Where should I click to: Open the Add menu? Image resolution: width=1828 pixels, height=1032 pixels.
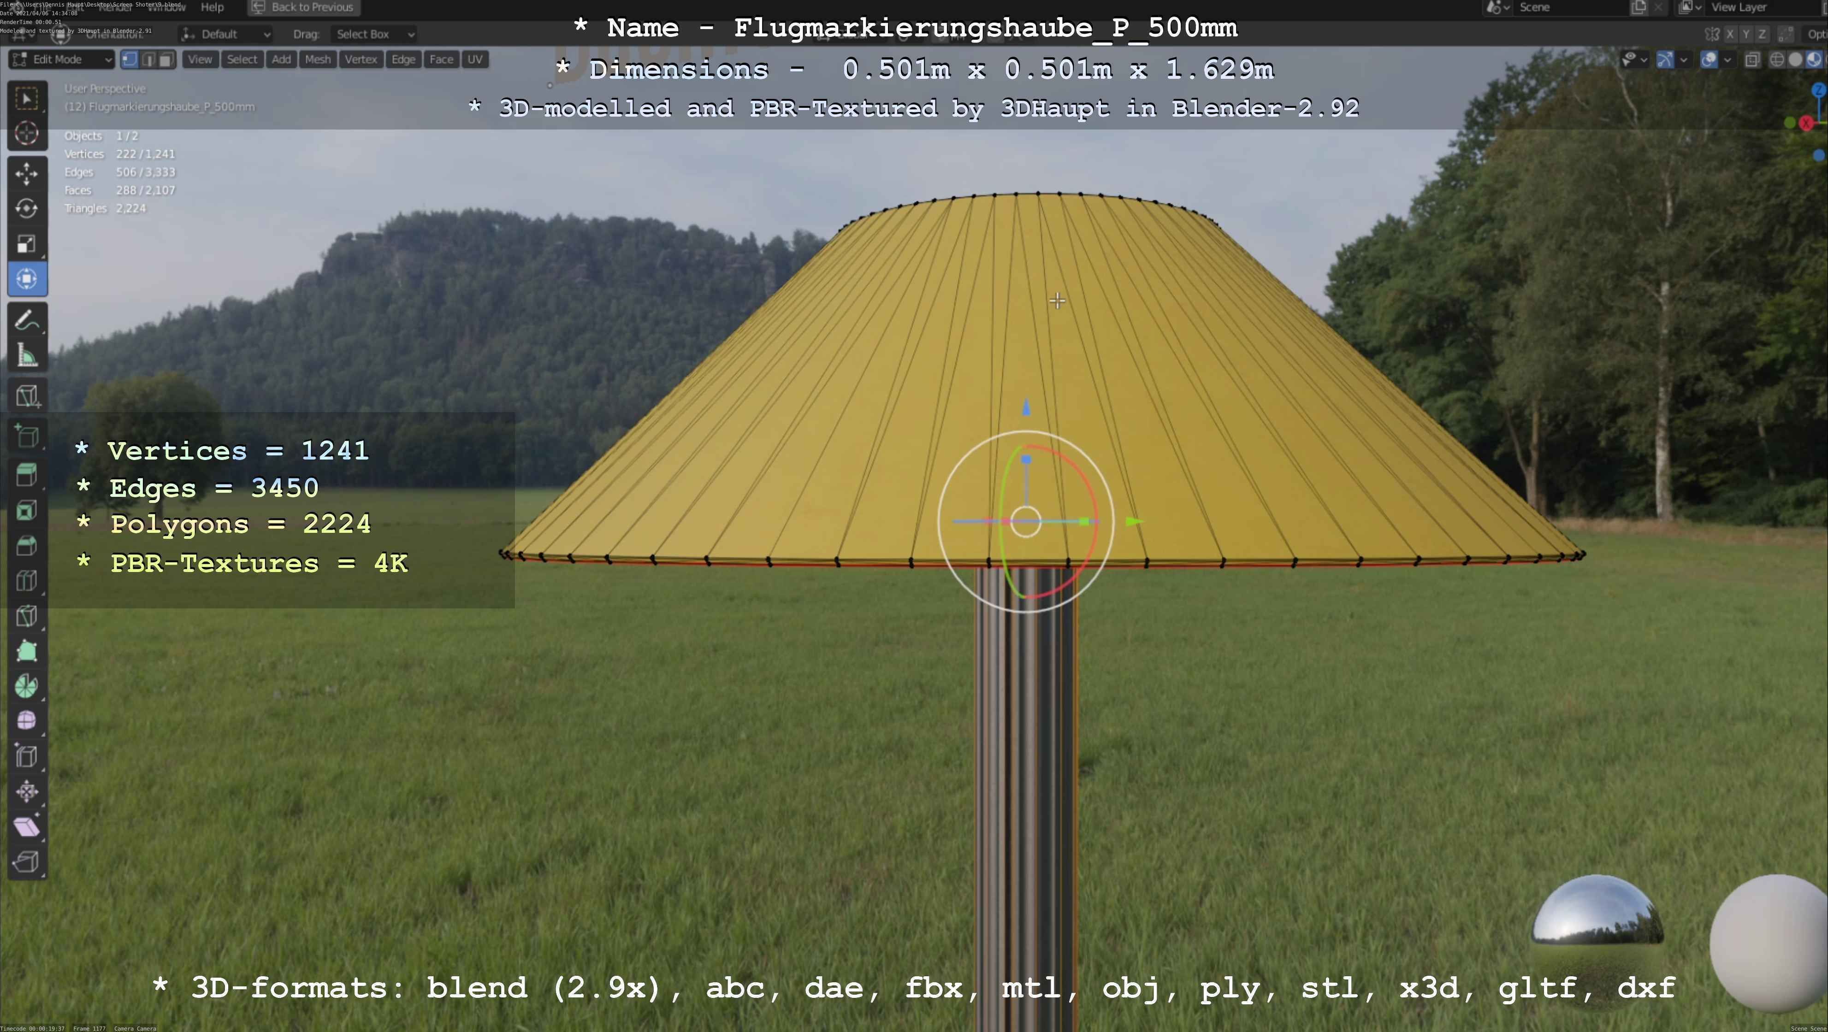(281, 59)
